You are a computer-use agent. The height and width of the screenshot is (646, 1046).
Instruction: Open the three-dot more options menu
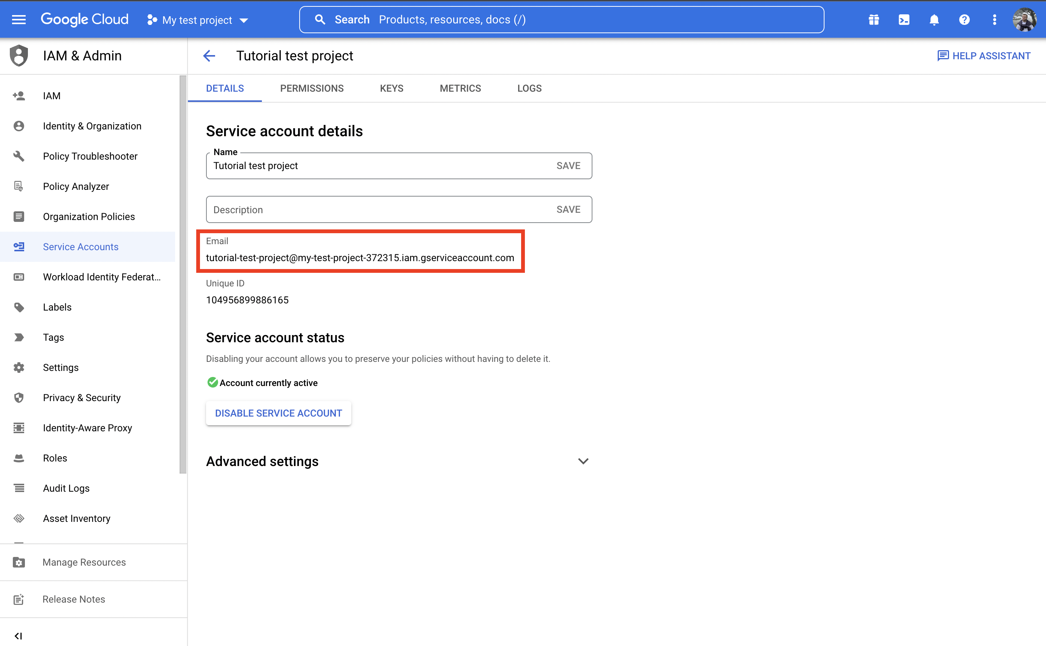pos(994,20)
